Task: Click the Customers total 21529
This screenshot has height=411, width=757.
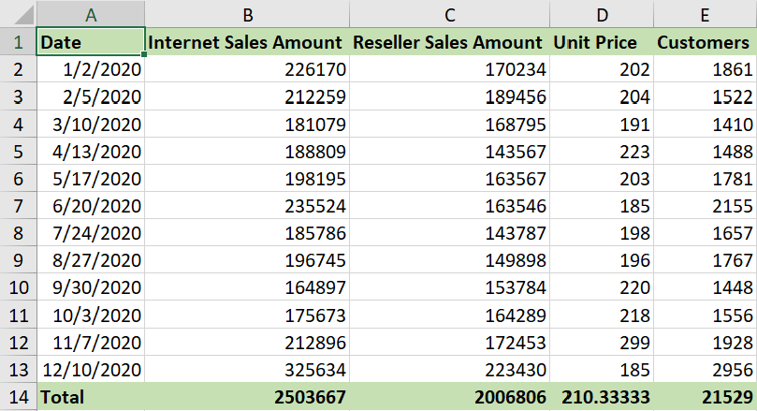Action: pos(705,397)
